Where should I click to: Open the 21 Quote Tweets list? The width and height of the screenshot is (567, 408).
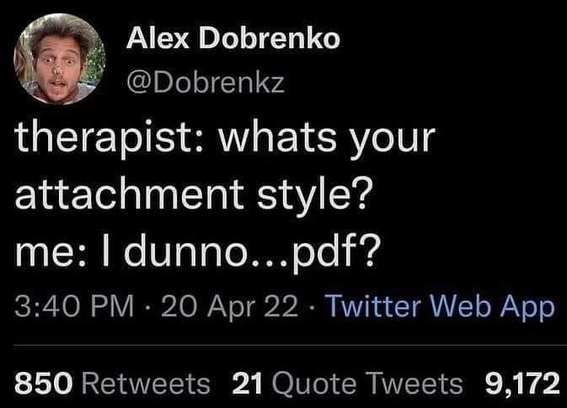[x=345, y=384]
